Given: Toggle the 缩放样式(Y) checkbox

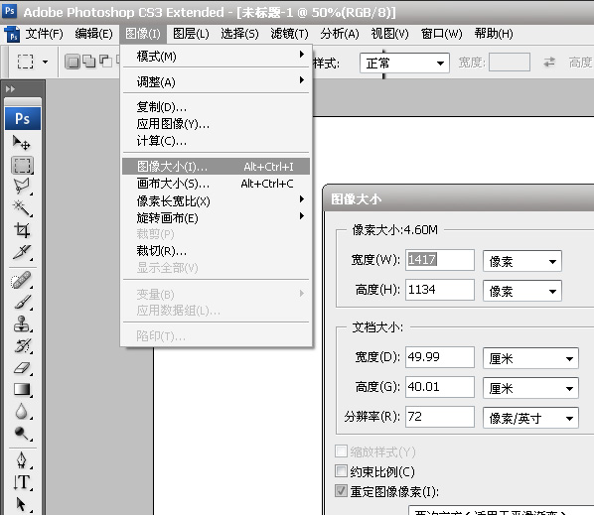Looking at the screenshot, I should (x=341, y=451).
